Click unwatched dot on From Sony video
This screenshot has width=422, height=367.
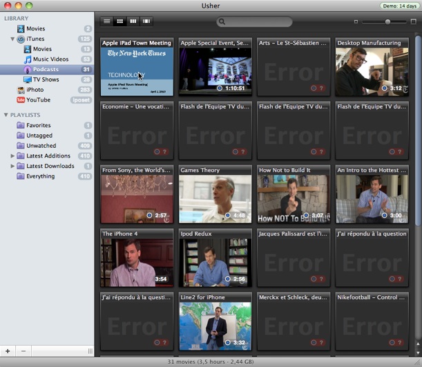149,215
